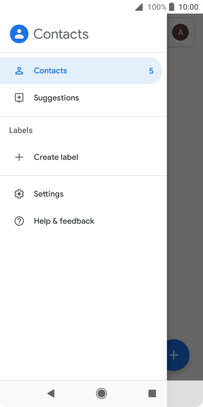The image size is (203, 407).
Task: Click the Settings gear icon
Action: 19,194
